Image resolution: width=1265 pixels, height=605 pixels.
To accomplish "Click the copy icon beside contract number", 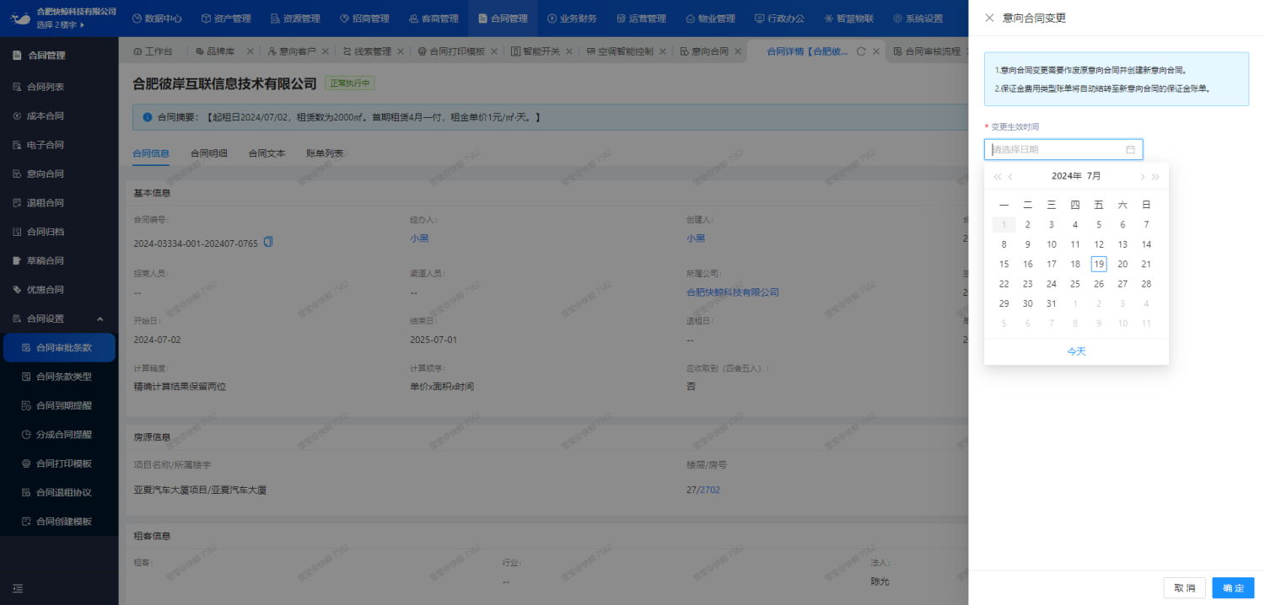I will tap(268, 243).
